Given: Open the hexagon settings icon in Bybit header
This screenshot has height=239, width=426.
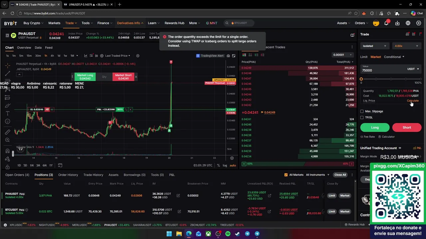Looking at the screenshot, I should point(419,23).
